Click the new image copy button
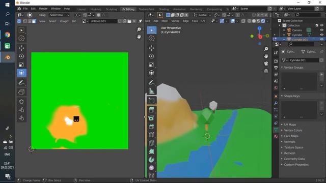Image resolution: width=326 pixels, height=183 pixels. 124,21
